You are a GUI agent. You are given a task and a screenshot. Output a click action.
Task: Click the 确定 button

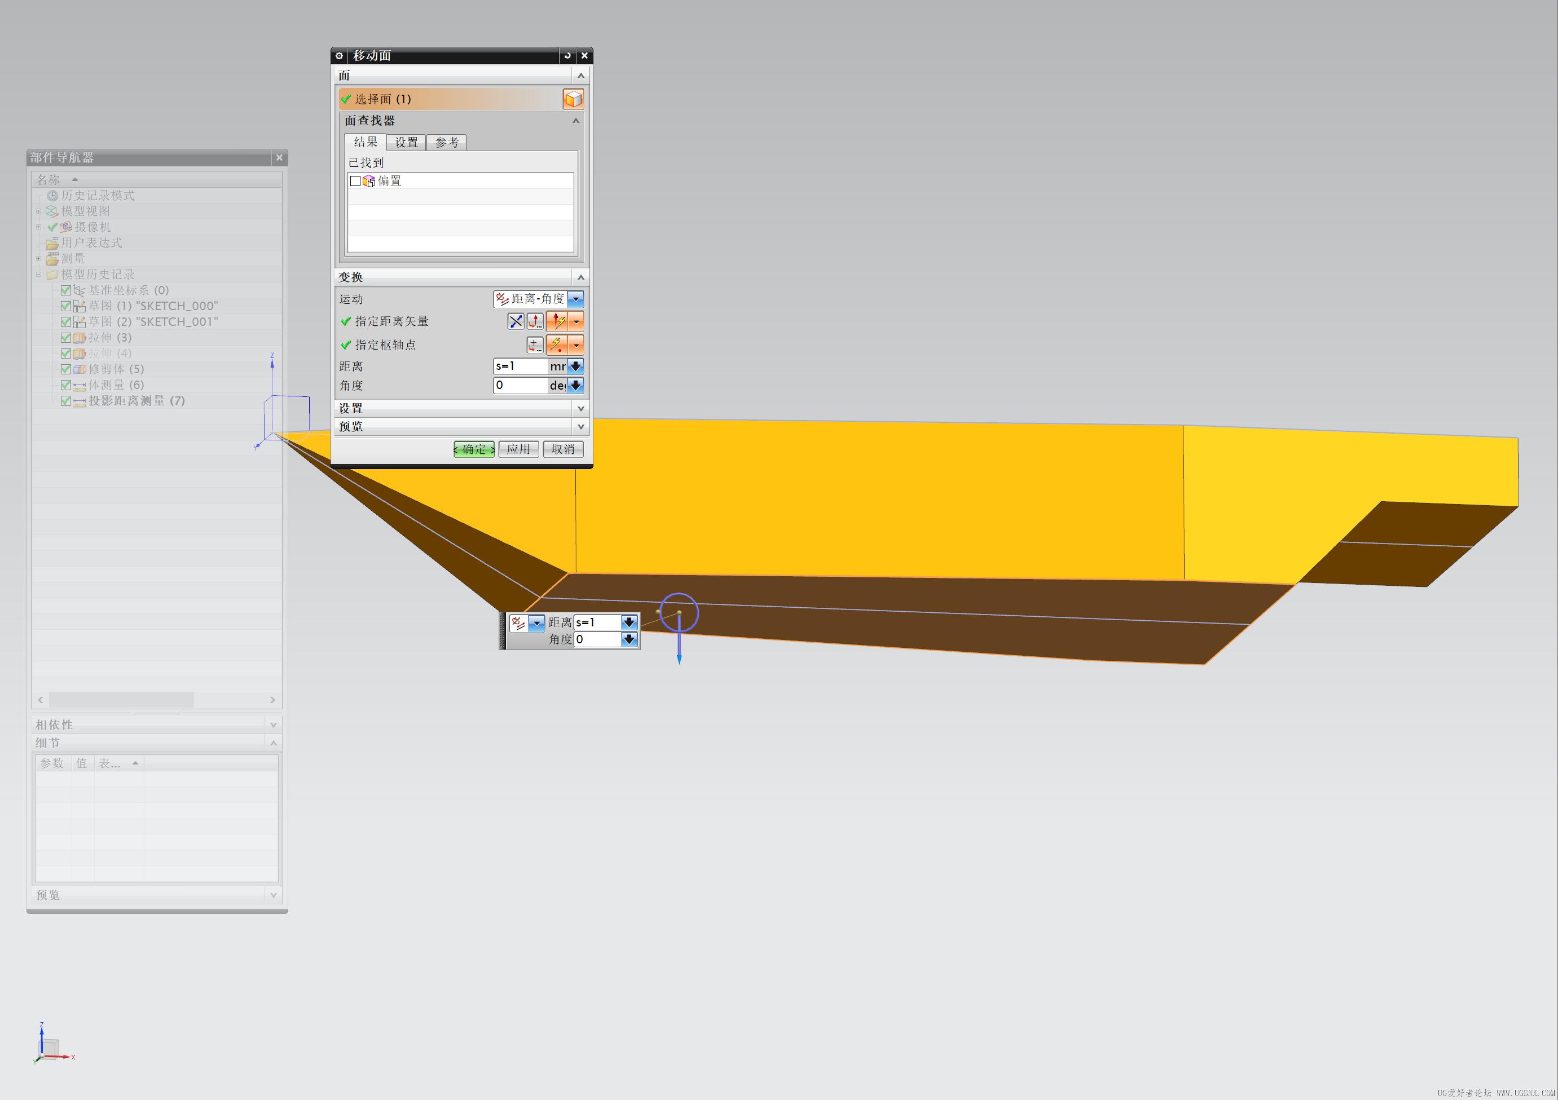474,449
